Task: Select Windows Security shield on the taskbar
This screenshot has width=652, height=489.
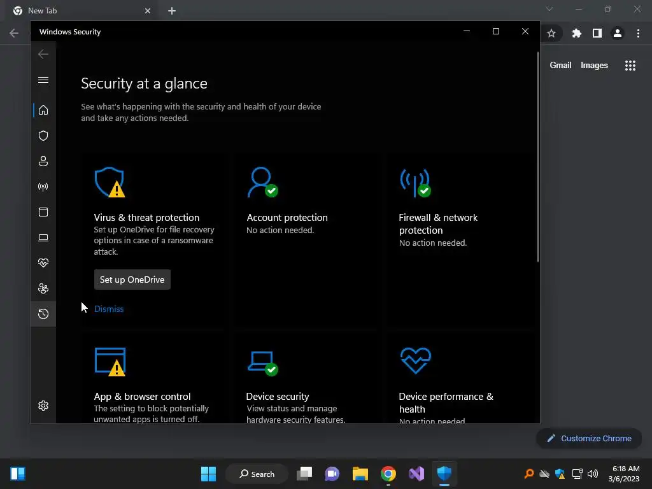Action: (x=444, y=474)
